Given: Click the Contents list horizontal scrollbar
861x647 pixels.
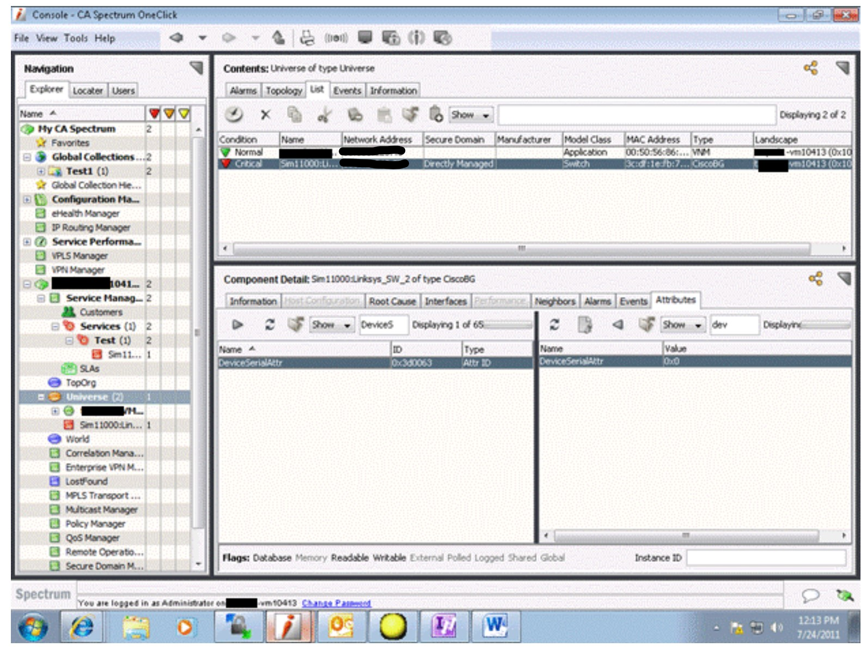Looking at the screenshot, I should 521,248.
